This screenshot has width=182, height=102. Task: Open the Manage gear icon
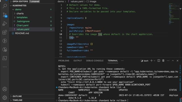click(x=5, y=98)
